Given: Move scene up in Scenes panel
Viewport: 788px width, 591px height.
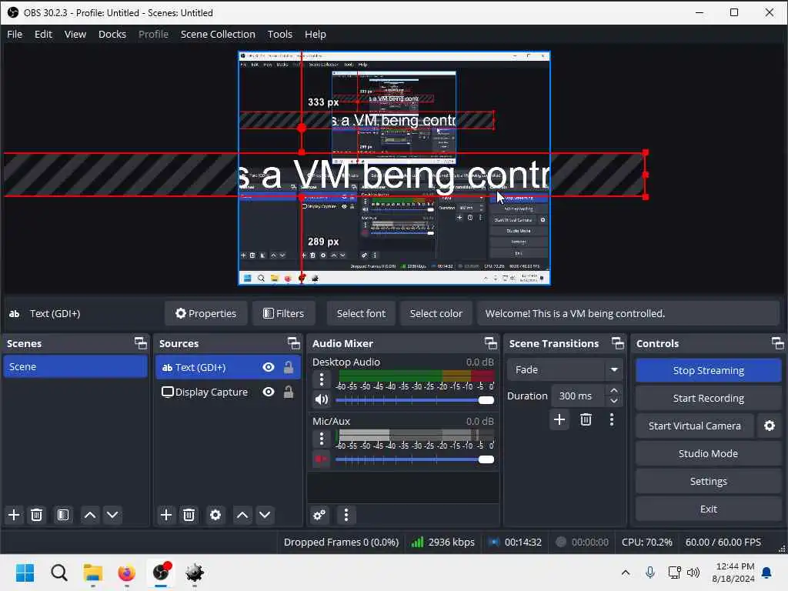Looking at the screenshot, I should (x=90, y=515).
